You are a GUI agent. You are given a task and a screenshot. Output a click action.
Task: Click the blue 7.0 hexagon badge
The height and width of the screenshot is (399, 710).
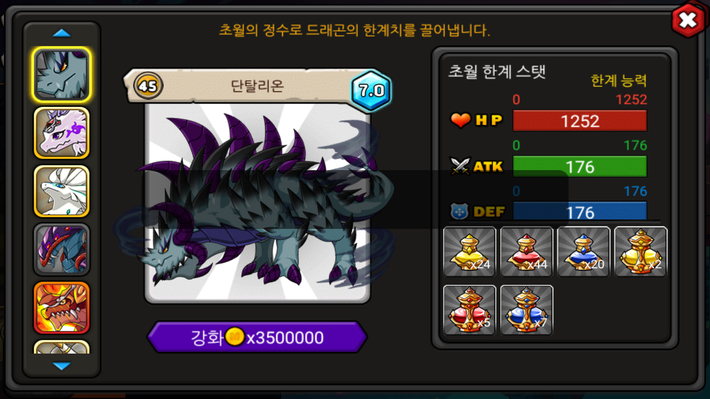click(372, 91)
